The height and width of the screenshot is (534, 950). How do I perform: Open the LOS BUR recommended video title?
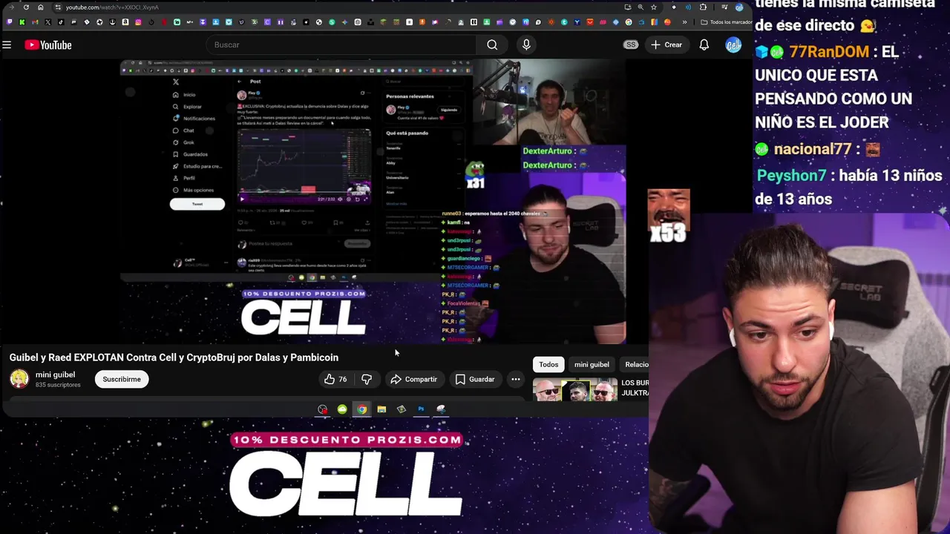[635, 387]
